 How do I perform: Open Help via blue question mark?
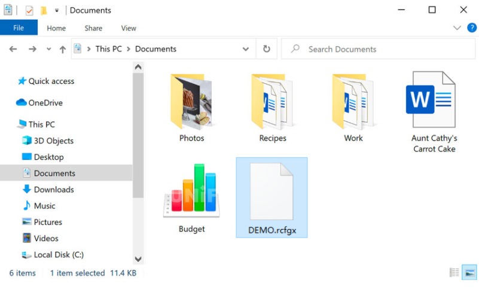click(x=472, y=28)
